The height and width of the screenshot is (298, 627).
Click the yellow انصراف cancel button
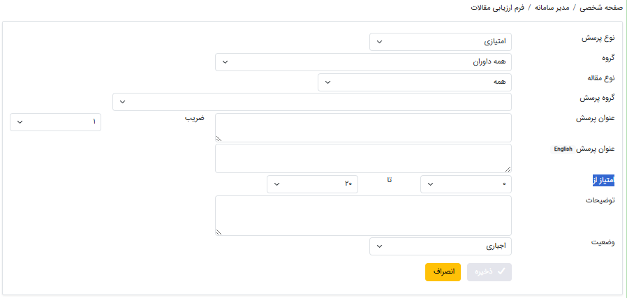443,272
